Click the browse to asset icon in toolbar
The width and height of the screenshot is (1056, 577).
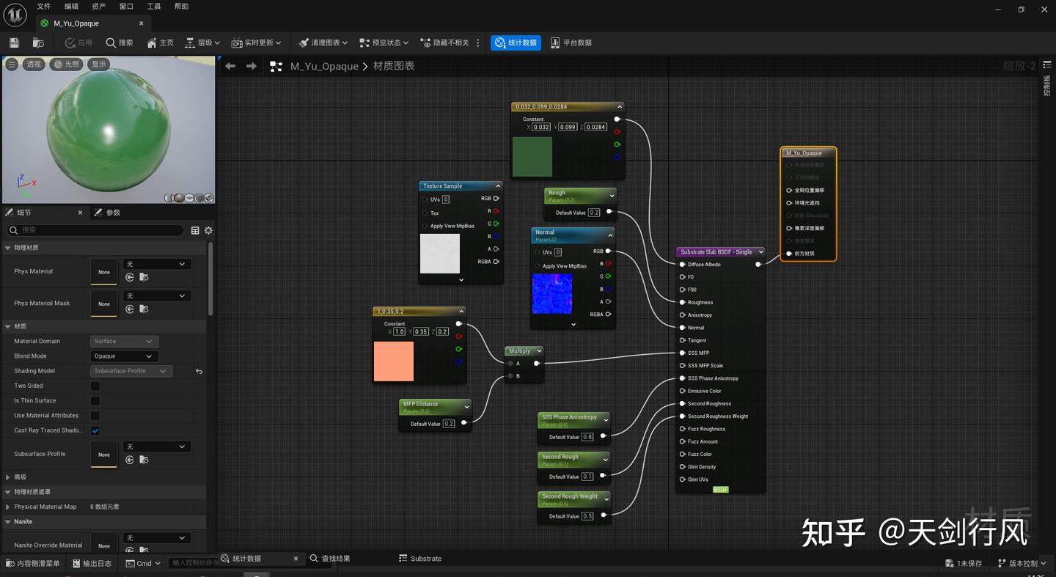click(38, 43)
